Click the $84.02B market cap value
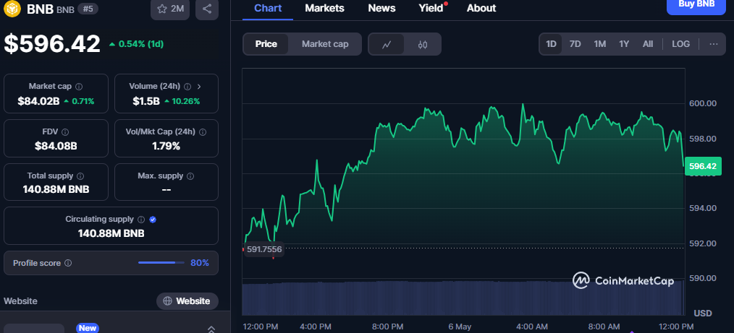This screenshot has height=333, width=734. point(38,101)
